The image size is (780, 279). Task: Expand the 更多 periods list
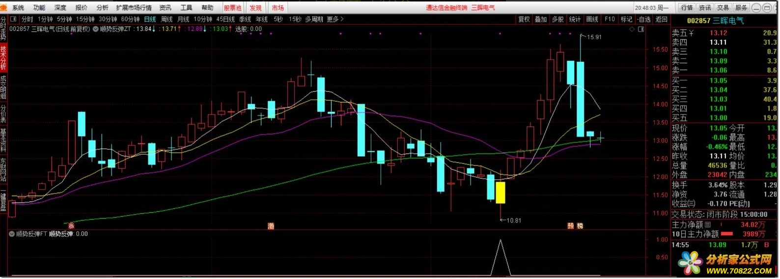pos(335,19)
